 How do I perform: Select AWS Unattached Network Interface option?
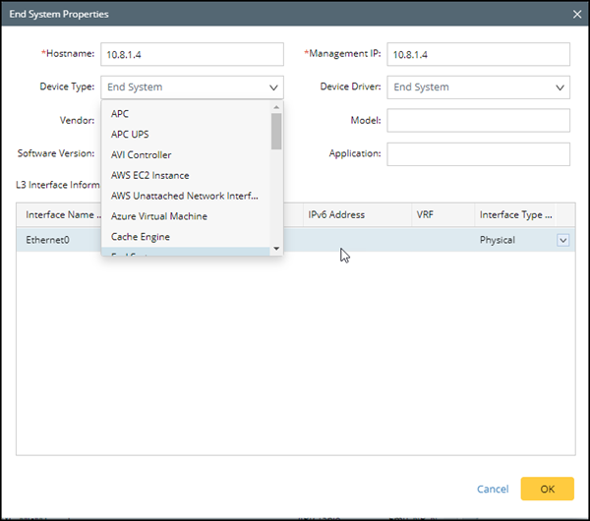185,196
